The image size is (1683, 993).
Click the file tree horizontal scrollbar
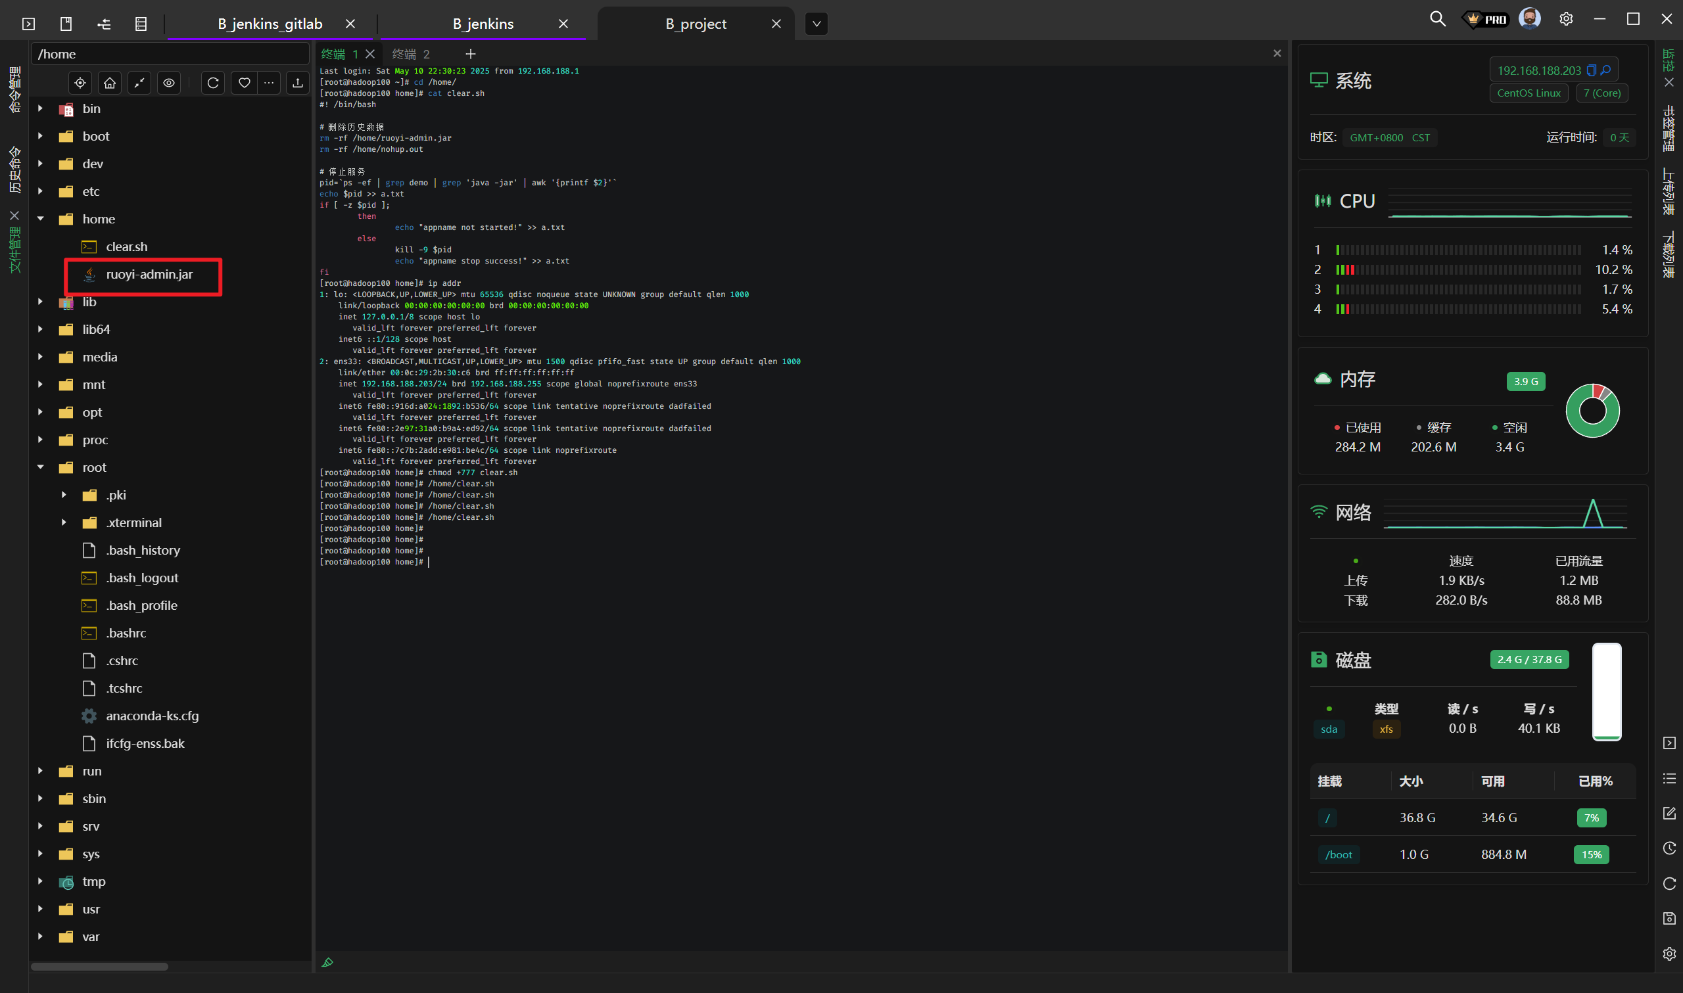point(100,966)
